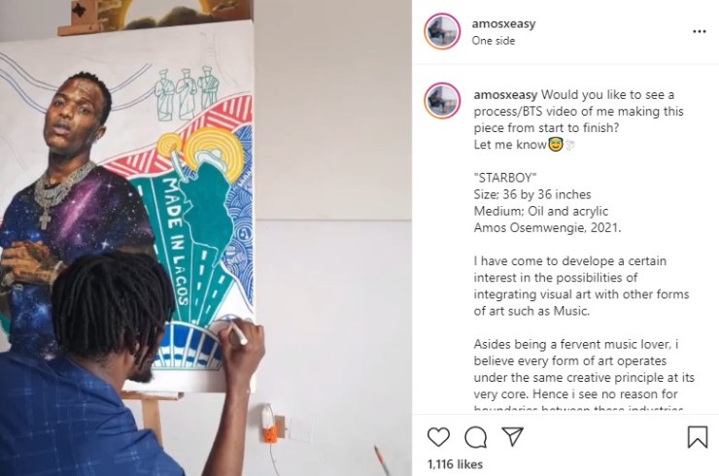Screen dimensions: 719x476
Task: Click the 'Amos Osemwengie, 2021.' caption line
Action: 547,227
